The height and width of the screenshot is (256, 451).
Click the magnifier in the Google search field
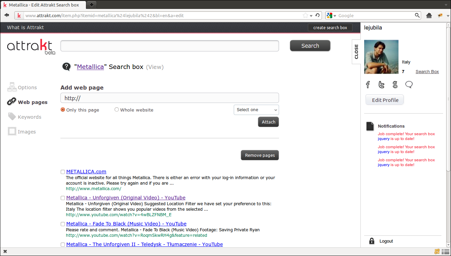tap(417, 15)
